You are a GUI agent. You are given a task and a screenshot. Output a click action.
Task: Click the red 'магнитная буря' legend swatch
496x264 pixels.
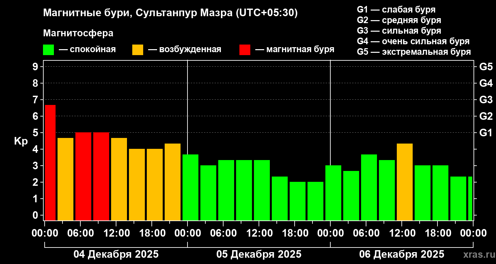[245, 50]
